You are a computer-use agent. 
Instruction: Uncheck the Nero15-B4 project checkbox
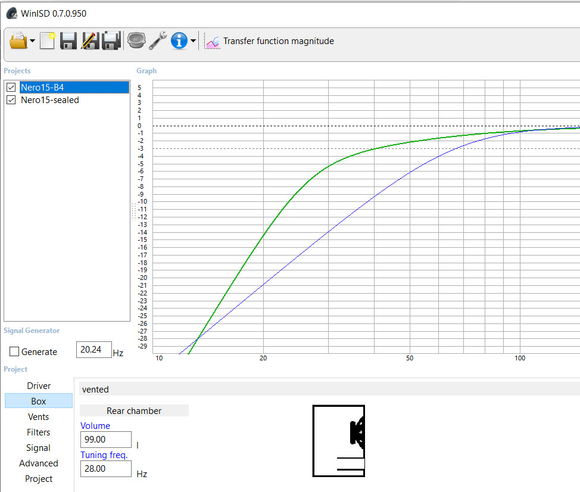pyautogui.click(x=11, y=88)
